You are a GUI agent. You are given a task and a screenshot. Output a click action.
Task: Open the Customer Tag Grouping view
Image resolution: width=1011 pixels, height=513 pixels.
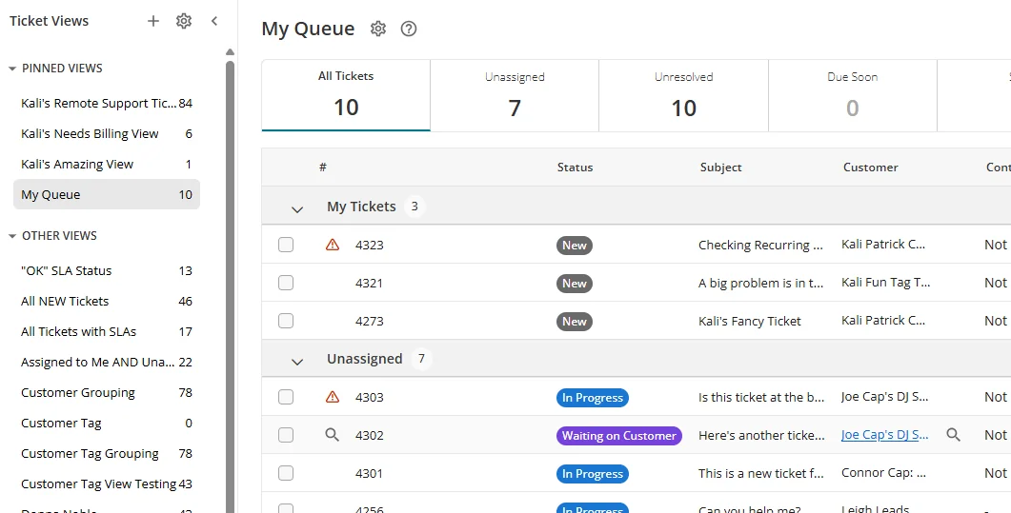[107, 454]
